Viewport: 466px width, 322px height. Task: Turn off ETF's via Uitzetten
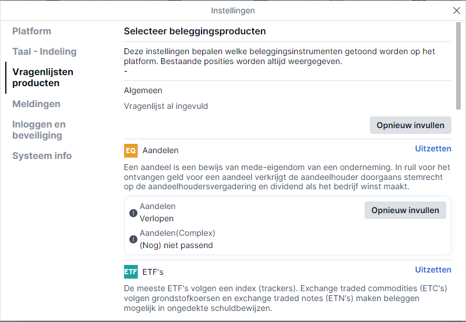(433, 270)
